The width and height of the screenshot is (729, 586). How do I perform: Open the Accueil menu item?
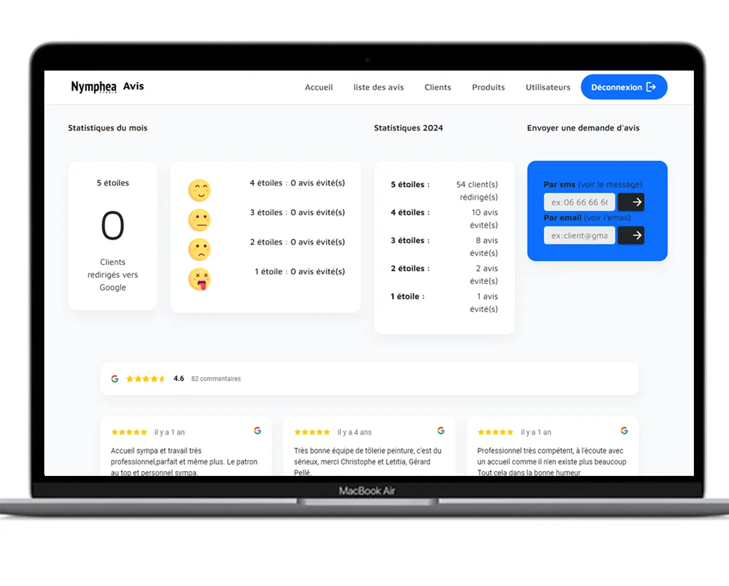[x=319, y=87]
